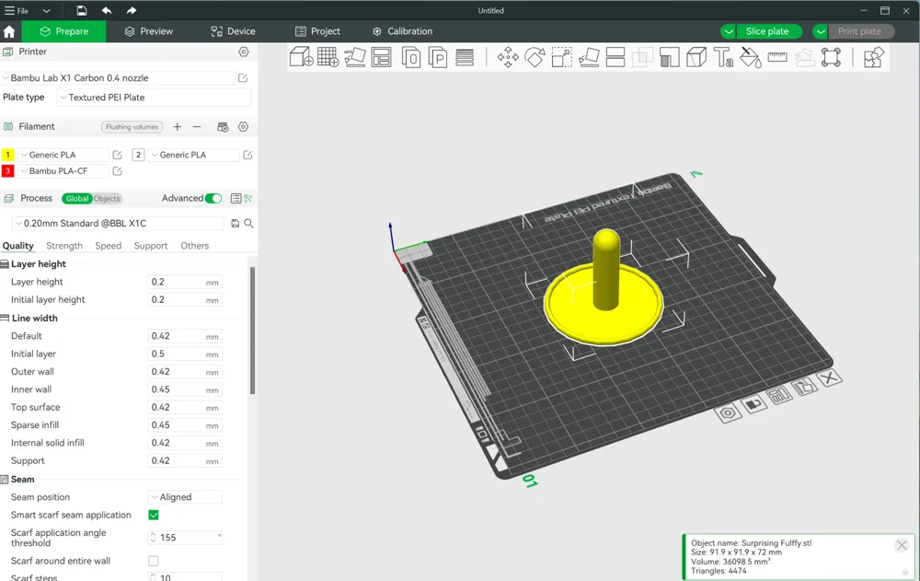Viewport: 920px width, 581px height.
Task: Select the Text shape tool
Action: (723, 57)
